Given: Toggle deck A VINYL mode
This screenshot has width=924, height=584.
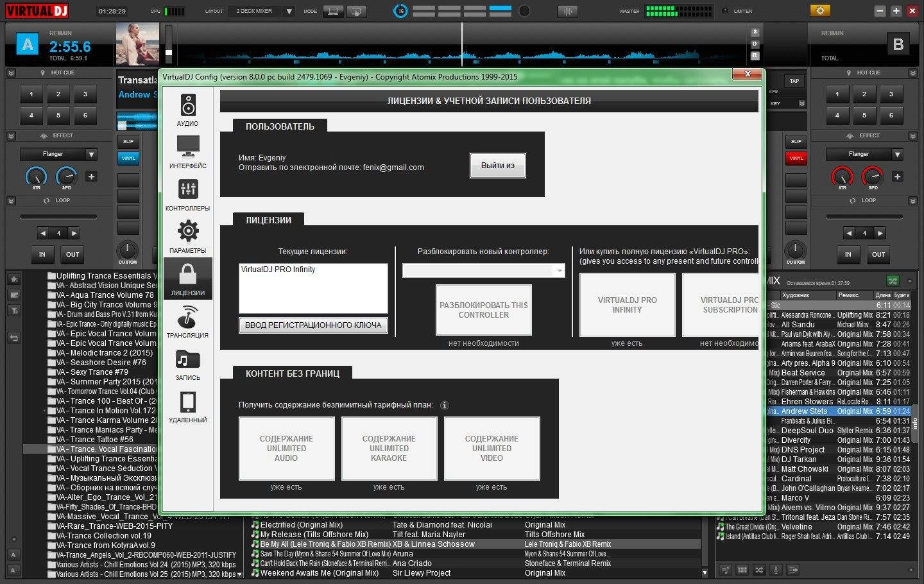Looking at the screenshot, I should [128, 158].
